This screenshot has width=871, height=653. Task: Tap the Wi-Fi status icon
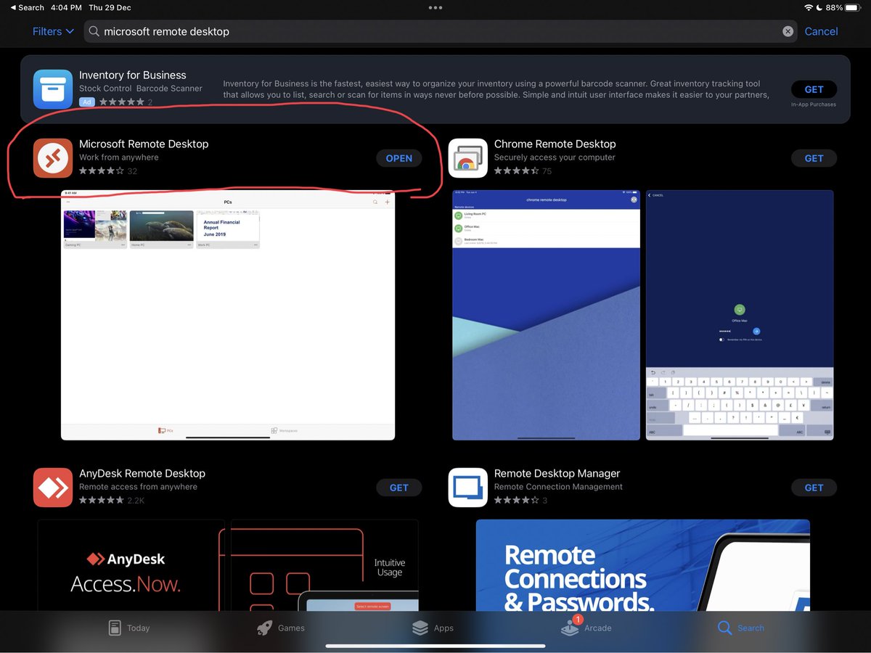click(x=809, y=7)
